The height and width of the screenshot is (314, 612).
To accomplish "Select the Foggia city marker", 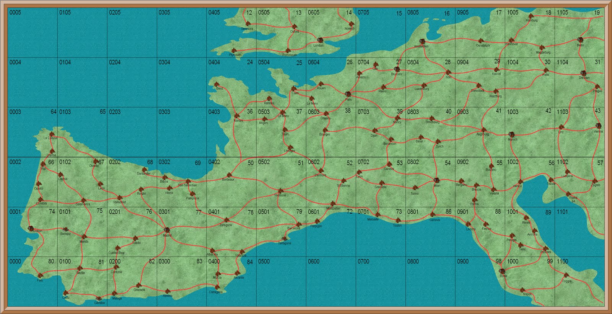I will 566,276.
